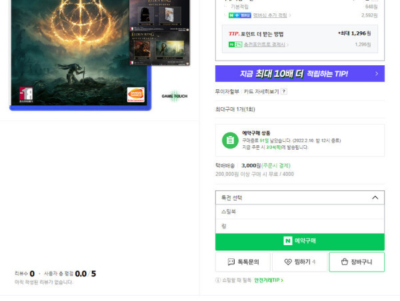Click the bonus items inset image

160,33
